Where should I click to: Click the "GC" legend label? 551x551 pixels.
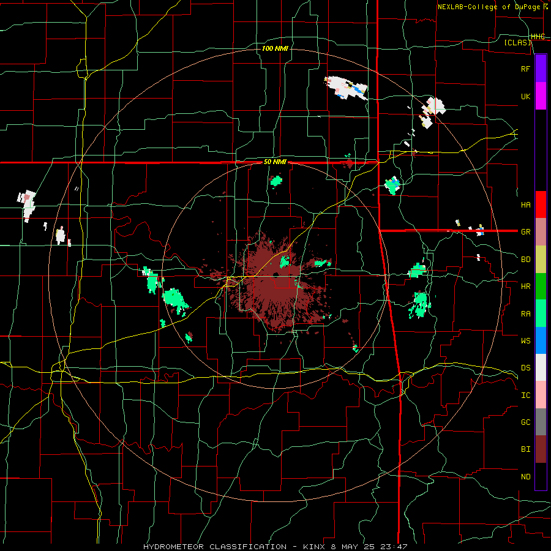click(x=525, y=422)
